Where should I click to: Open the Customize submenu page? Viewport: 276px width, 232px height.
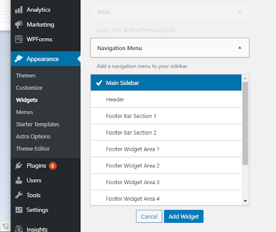click(29, 88)
